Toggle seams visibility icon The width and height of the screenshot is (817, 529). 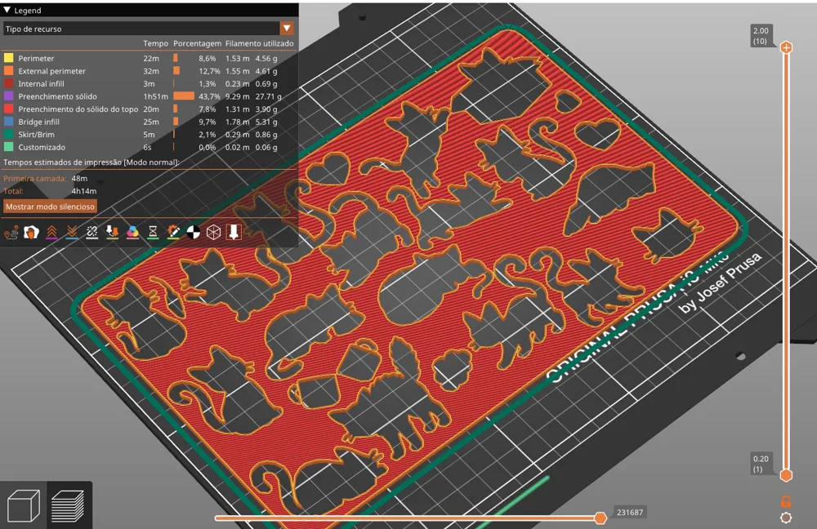92,232
